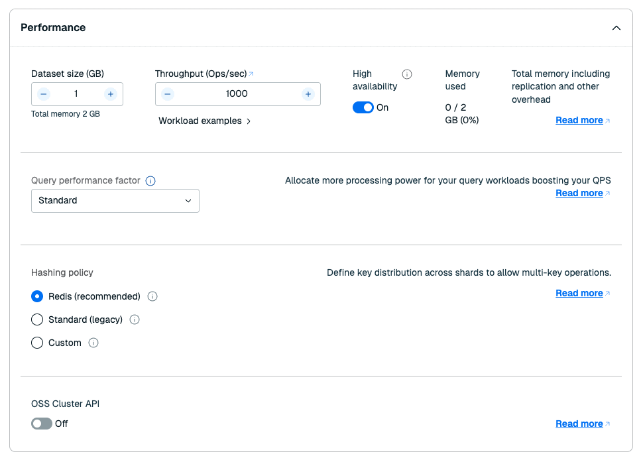
Task: Open Read more link about total memory
Action: [x=579, y=120]
